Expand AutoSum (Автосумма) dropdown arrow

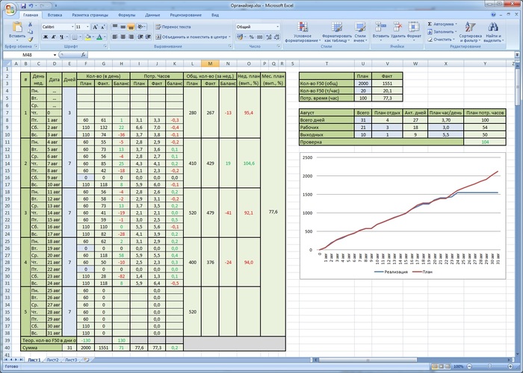point(456,25)
